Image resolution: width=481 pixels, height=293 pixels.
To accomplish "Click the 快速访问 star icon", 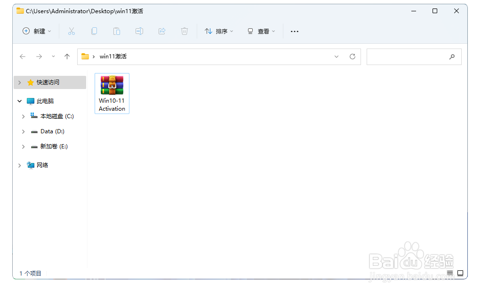I will coord(31,82).
